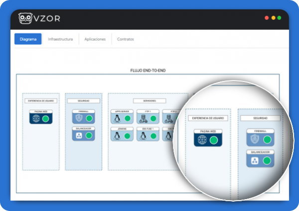Click the FTP 1 server icon
The image size is (299, 211).
point(143,119)
